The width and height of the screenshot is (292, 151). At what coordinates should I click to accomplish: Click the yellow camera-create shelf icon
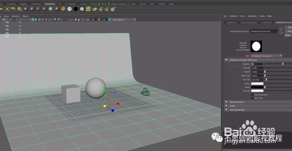pos(13,9)
